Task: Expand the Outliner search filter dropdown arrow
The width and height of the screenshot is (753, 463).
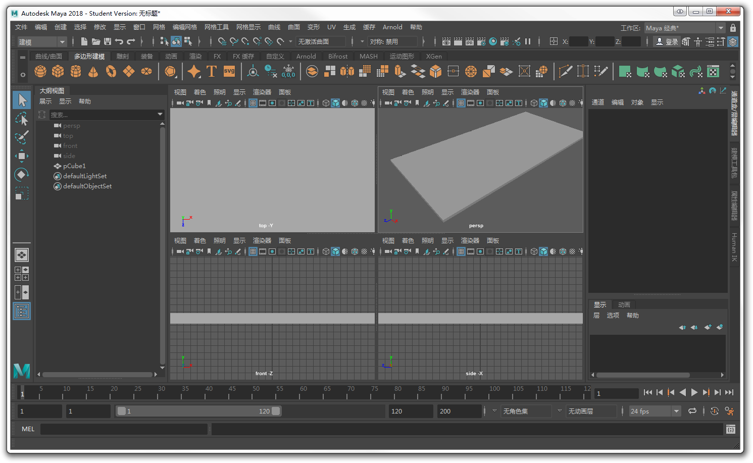Action: coord(160,115)
